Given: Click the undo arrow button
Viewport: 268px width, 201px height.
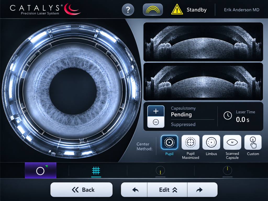Looking at the screenshot, I should (x=134, y=190).
